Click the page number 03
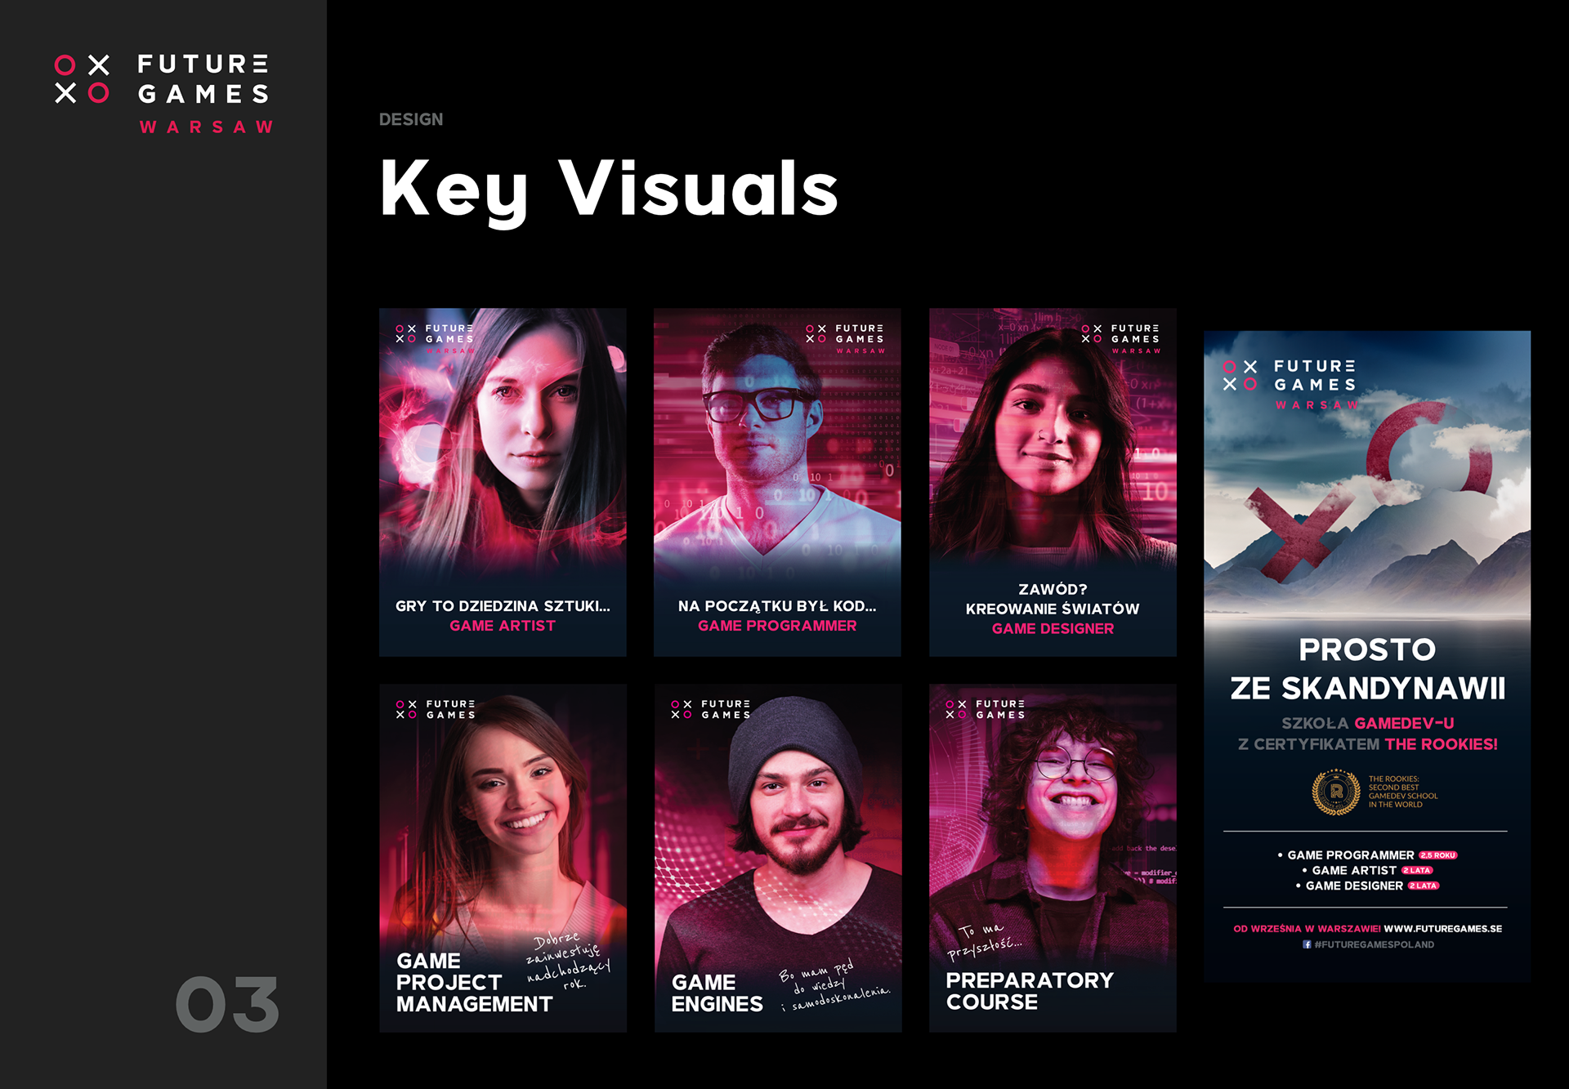Image resolution: width=1569 pixels, height=1089 pixels. (x=228, y=1004)
